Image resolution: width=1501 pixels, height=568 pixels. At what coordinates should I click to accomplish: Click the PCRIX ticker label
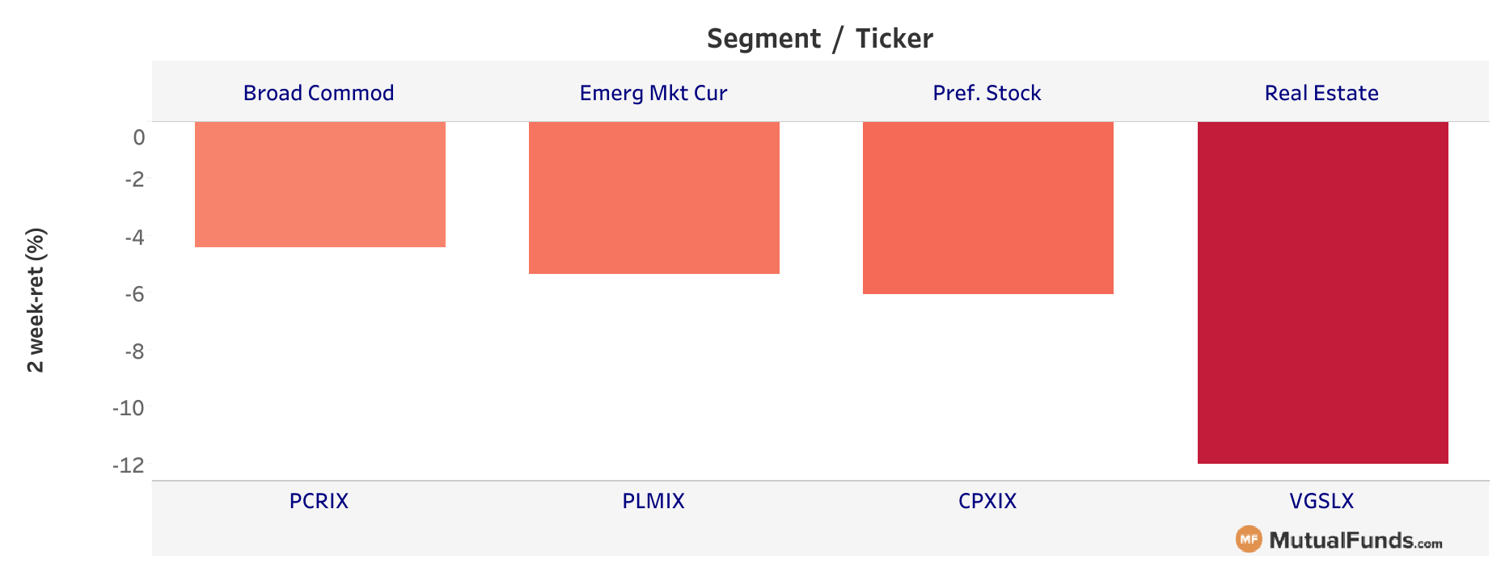click(319, 501)
